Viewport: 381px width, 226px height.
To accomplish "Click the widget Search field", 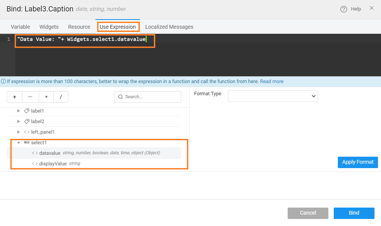I will click(x=151, y=97).
